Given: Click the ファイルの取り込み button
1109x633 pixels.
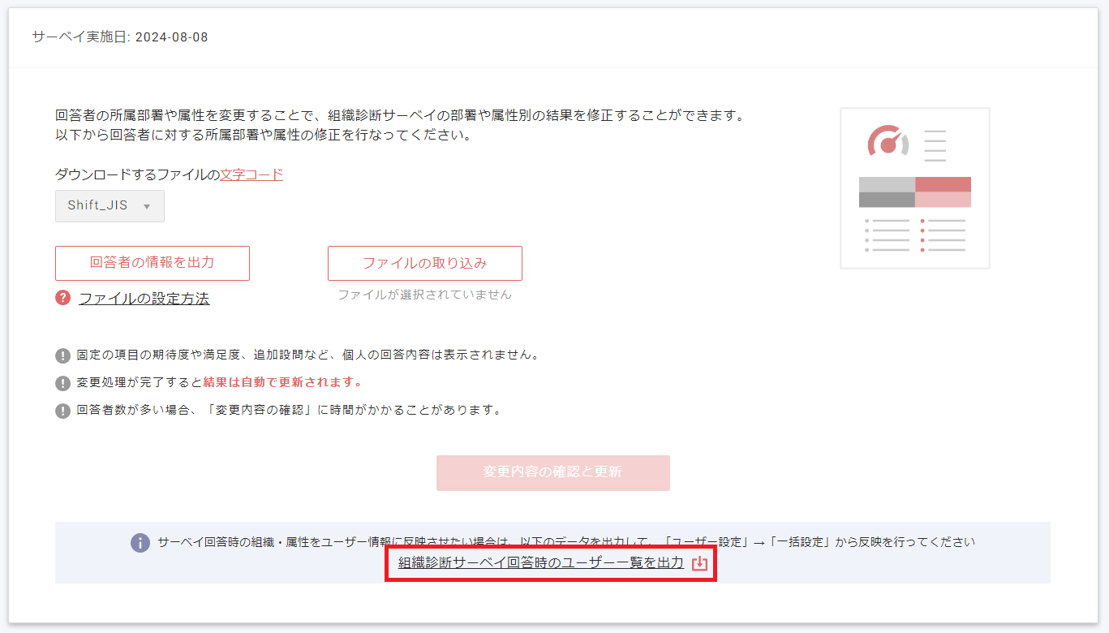Looking at the screenshot, I should pos(424,263).
